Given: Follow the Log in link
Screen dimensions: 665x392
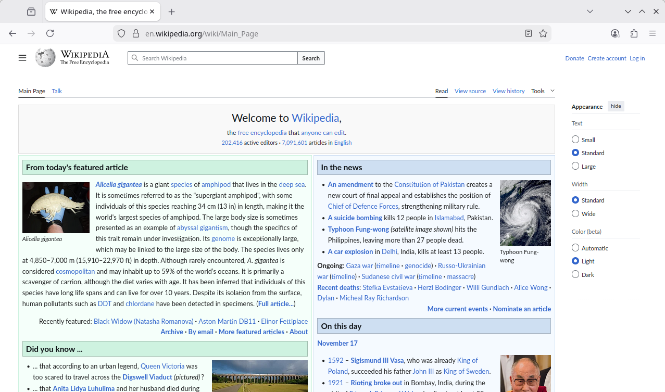Looking at the screenshot, I should [x=637, y=58].
